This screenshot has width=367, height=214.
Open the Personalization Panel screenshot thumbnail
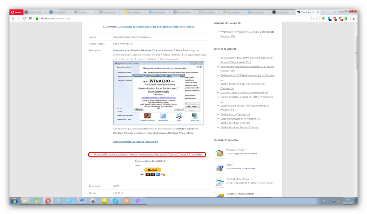click(158, 93)
